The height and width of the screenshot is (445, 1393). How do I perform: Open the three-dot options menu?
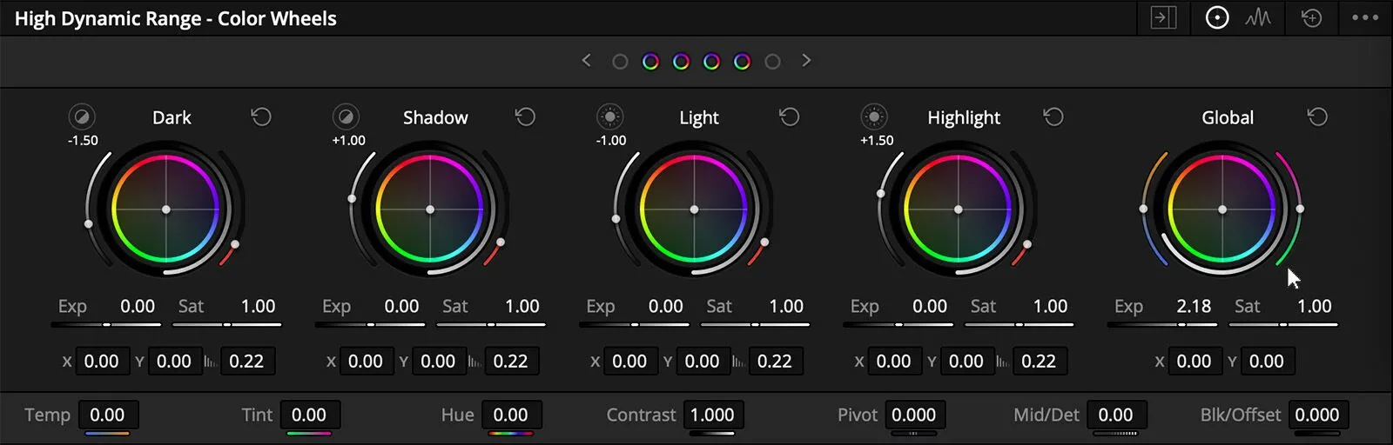1365,17
